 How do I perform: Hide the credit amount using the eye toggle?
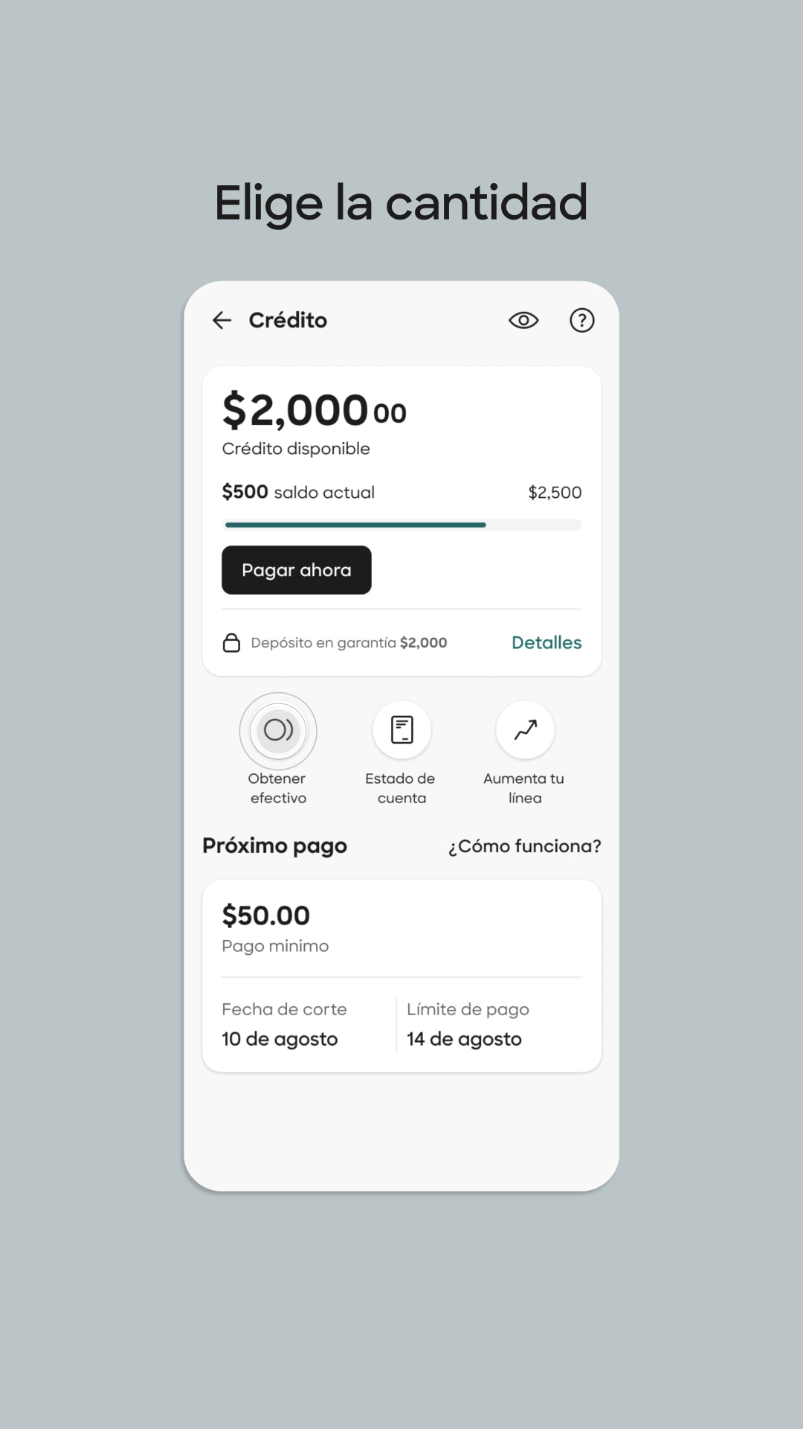tap(523, 320)
